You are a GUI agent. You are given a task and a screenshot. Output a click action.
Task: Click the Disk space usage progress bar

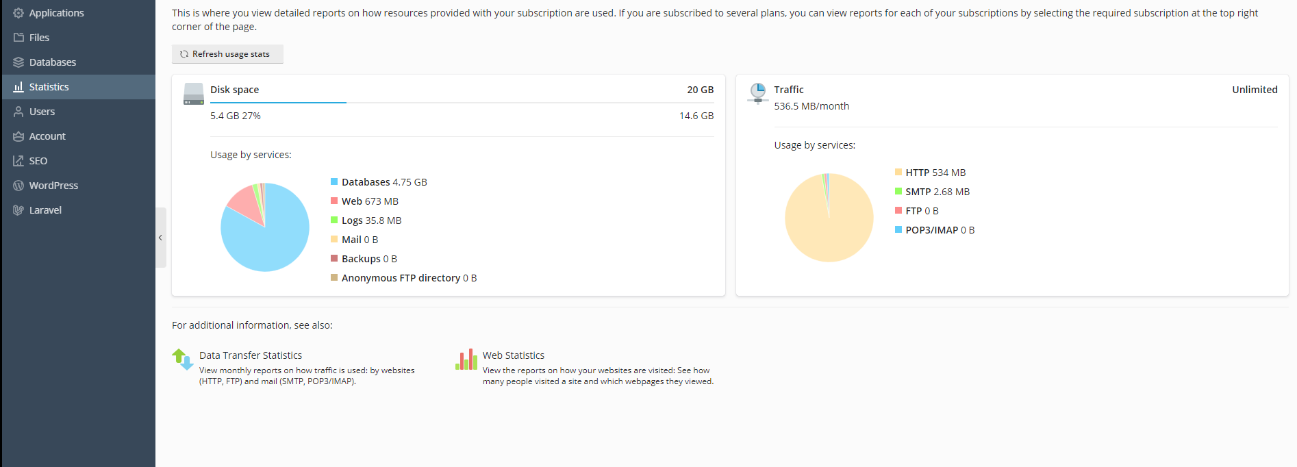pyautogui.click(x=462, y=103)
